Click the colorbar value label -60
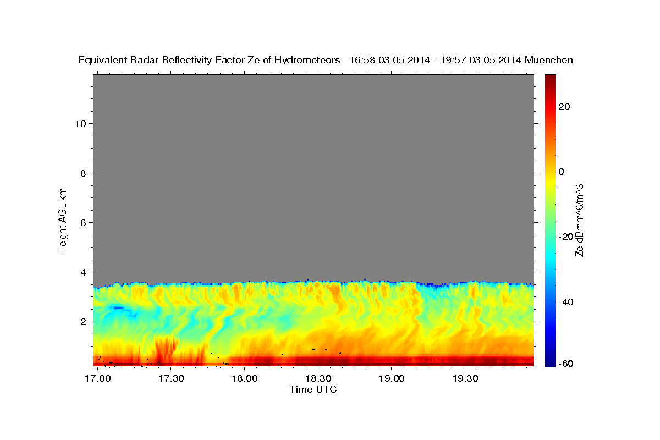Viewport: 660px width, 440px height. click(x=566, y=363)
